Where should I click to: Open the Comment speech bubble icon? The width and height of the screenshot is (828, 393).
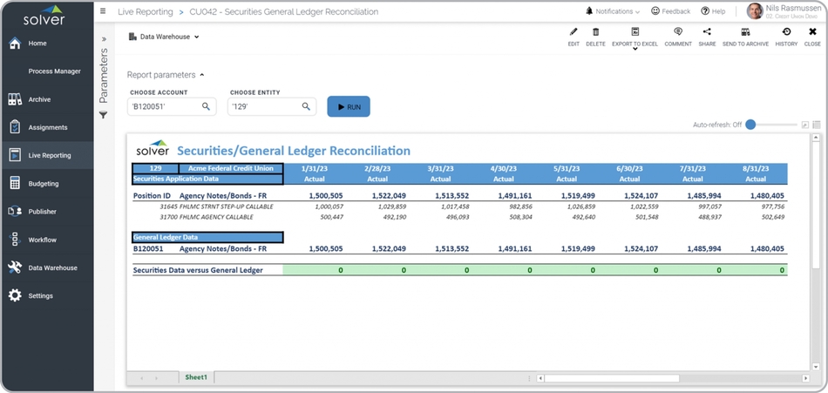[x=678, y=33]
